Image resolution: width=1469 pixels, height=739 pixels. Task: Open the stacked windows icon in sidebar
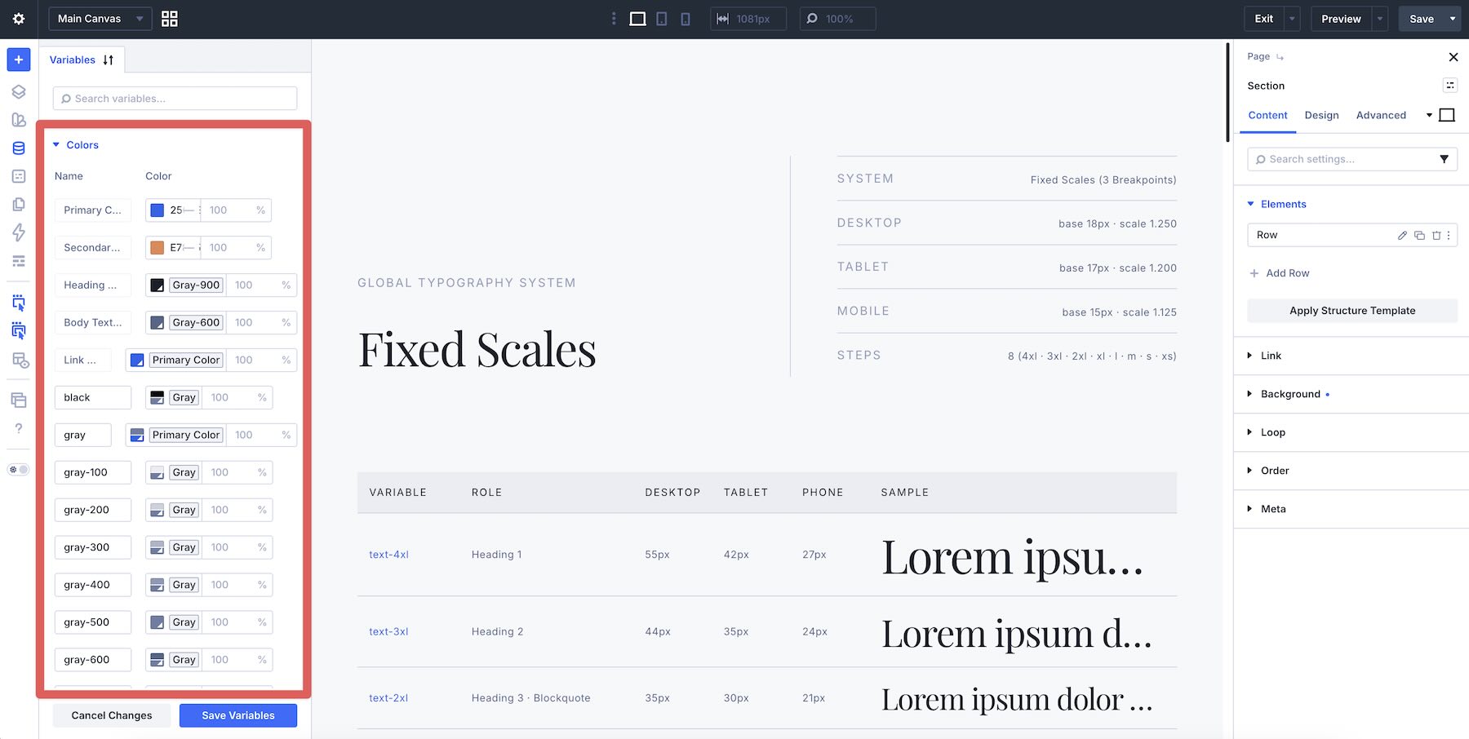tap(19, 400)
